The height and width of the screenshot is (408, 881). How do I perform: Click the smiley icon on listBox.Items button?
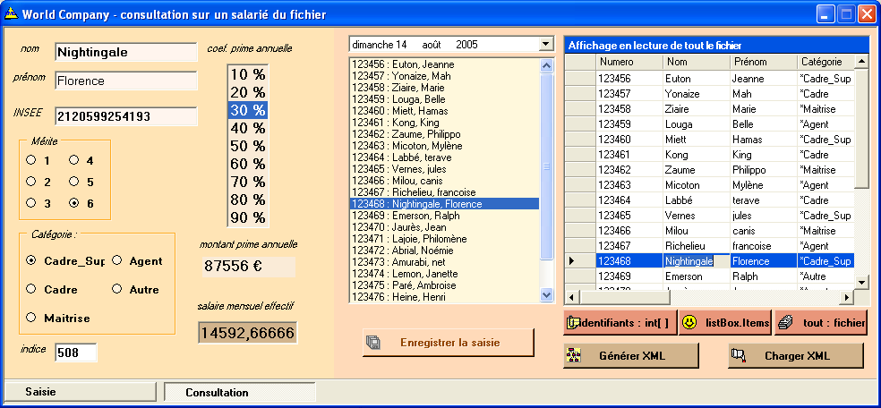click(689, 322)
